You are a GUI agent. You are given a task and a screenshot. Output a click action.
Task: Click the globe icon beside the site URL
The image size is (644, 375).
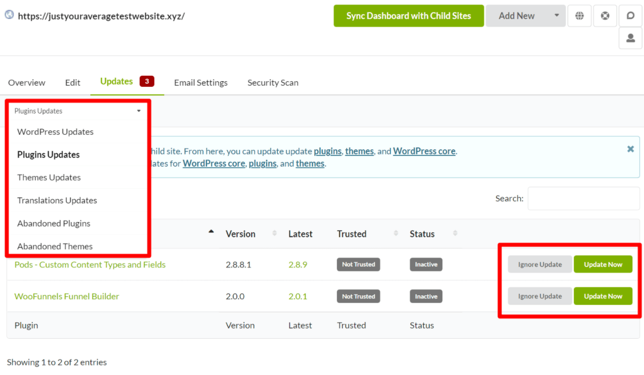click(x=9, y=15)
